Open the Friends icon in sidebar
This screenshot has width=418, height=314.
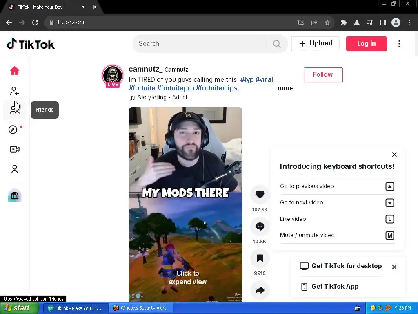[15, 110]
